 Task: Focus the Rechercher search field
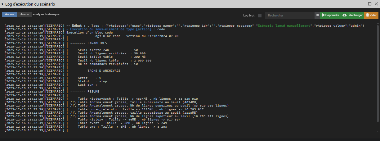(x=290, y=15)
